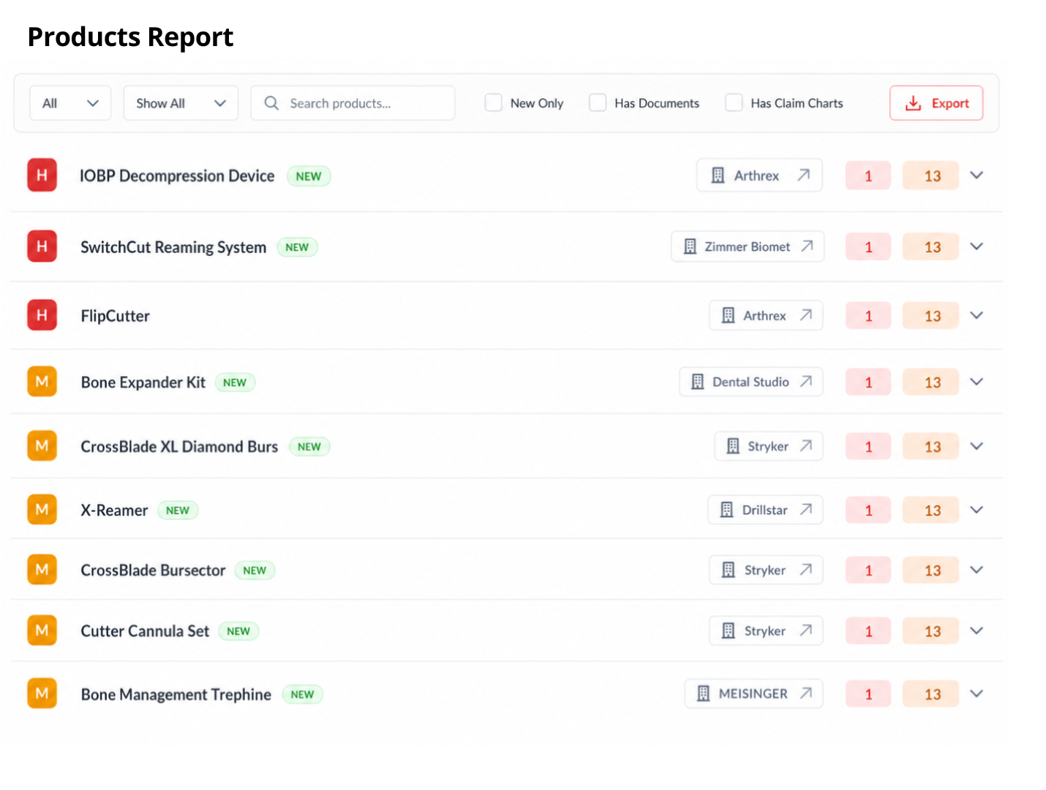Screen dimensions: 1046x790
Task: Select the FlipCutter product name
Action: [115, 316]
